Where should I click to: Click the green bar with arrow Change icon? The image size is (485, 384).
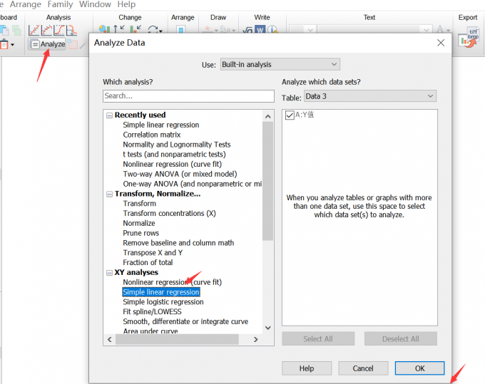(x=136, y=29)
